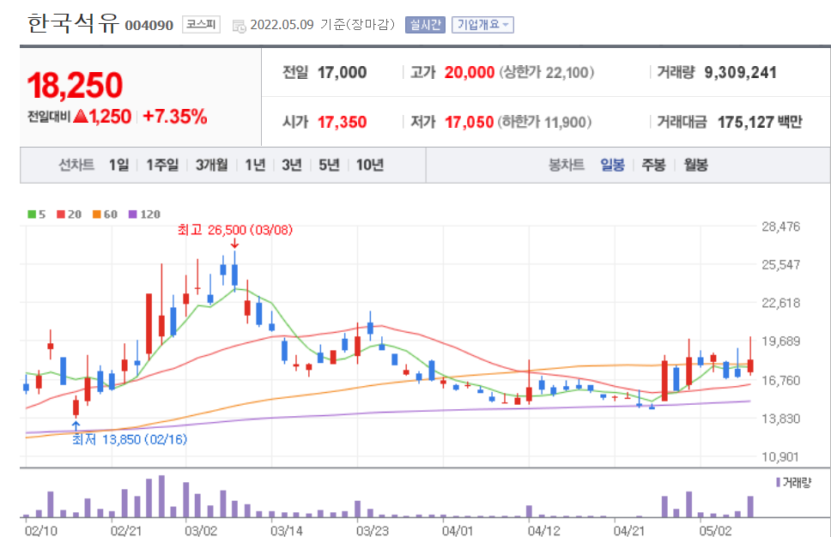Select the 1주일 line chart tab
831x537 pixels.
162,166
